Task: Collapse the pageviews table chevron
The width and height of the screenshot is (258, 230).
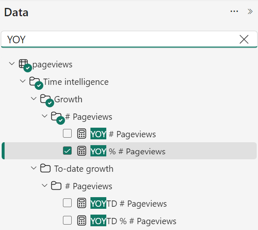Action: pyautogui.click(x=12, y=64)
